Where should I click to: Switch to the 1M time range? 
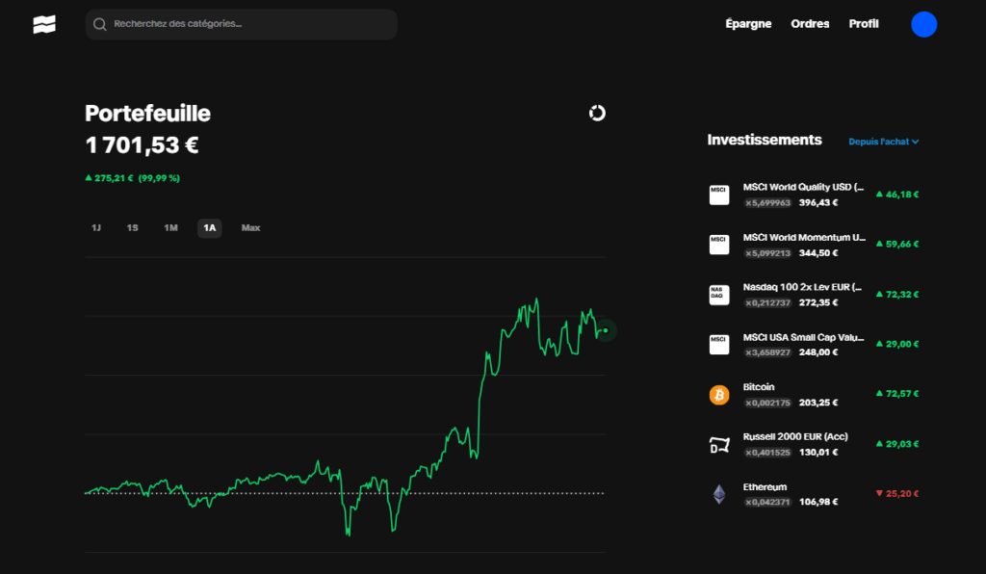[170, 228]
